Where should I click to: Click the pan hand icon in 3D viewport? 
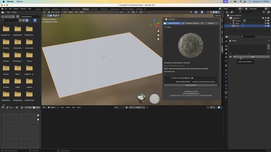coord(158,35)
